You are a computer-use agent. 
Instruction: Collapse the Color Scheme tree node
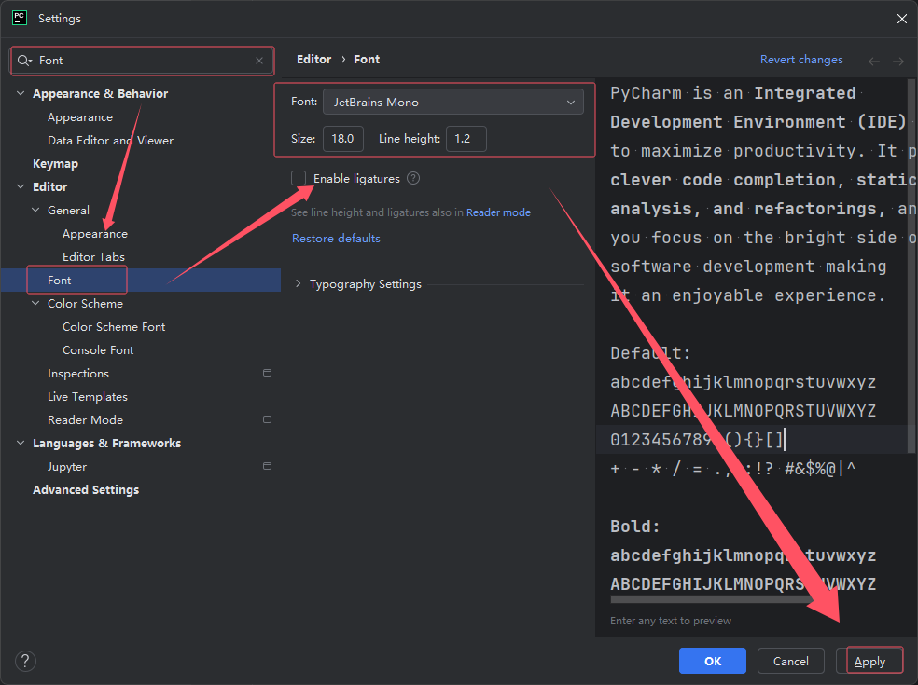36,304
